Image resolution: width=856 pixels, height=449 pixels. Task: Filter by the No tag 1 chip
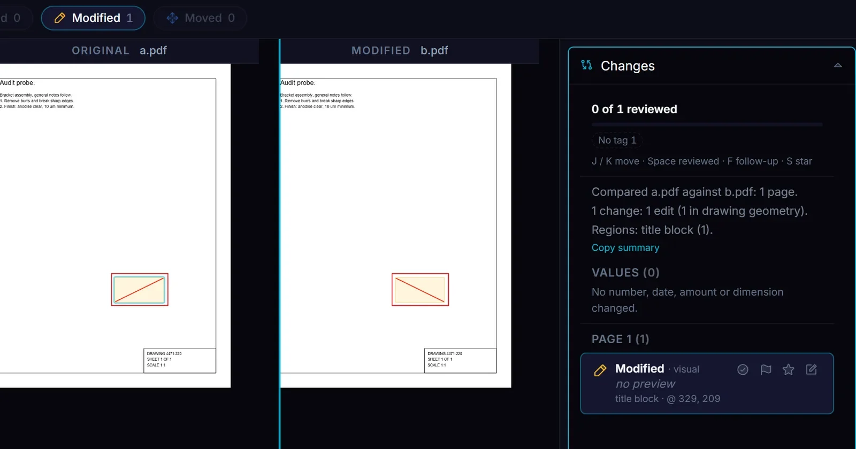617,140
